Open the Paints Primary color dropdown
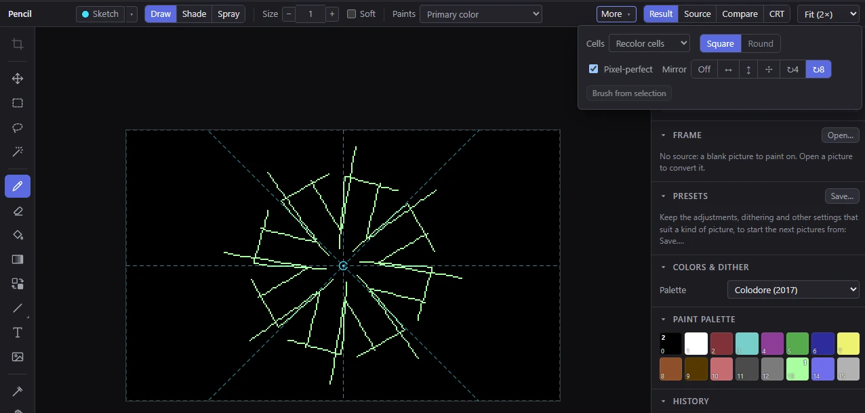The image size is (865, 413). pyautogui.click(x=481, y=14)
